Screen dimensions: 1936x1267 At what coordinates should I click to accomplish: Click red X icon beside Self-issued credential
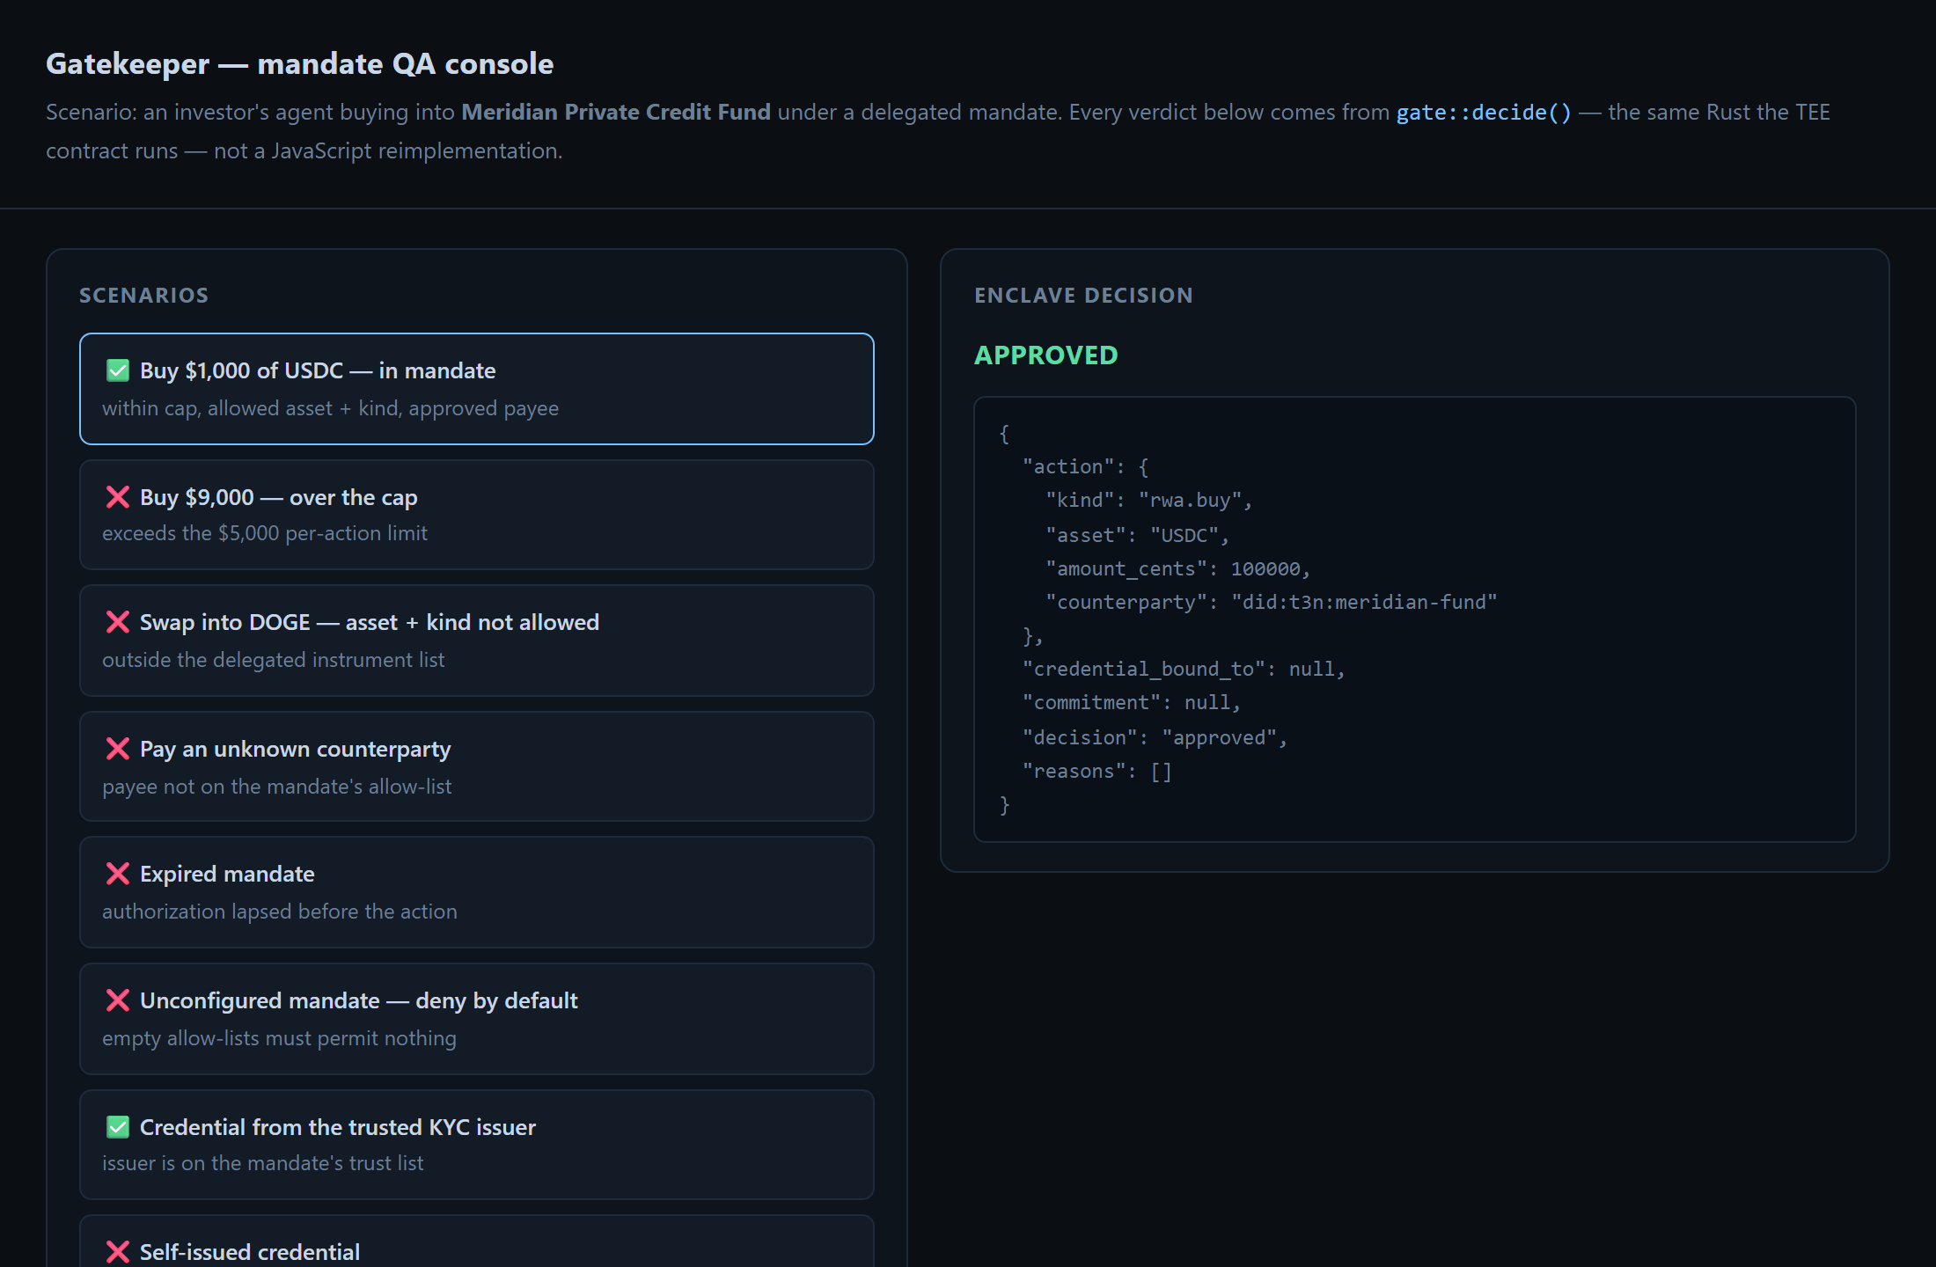pyautogui.click(x=118, y=1252)
